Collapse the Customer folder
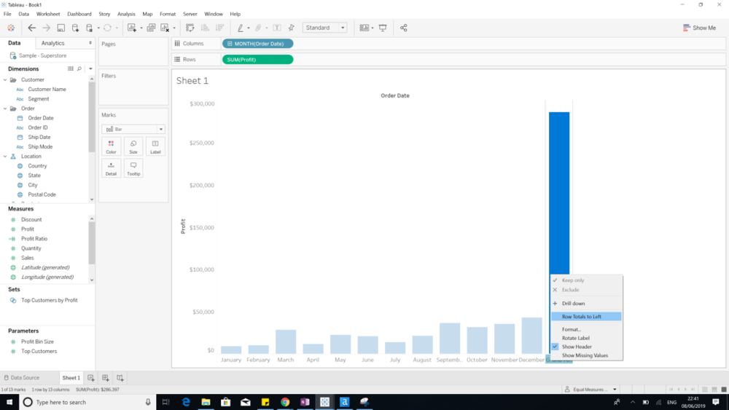The width and height of the screenshot is (729, 410). point(5,80)
